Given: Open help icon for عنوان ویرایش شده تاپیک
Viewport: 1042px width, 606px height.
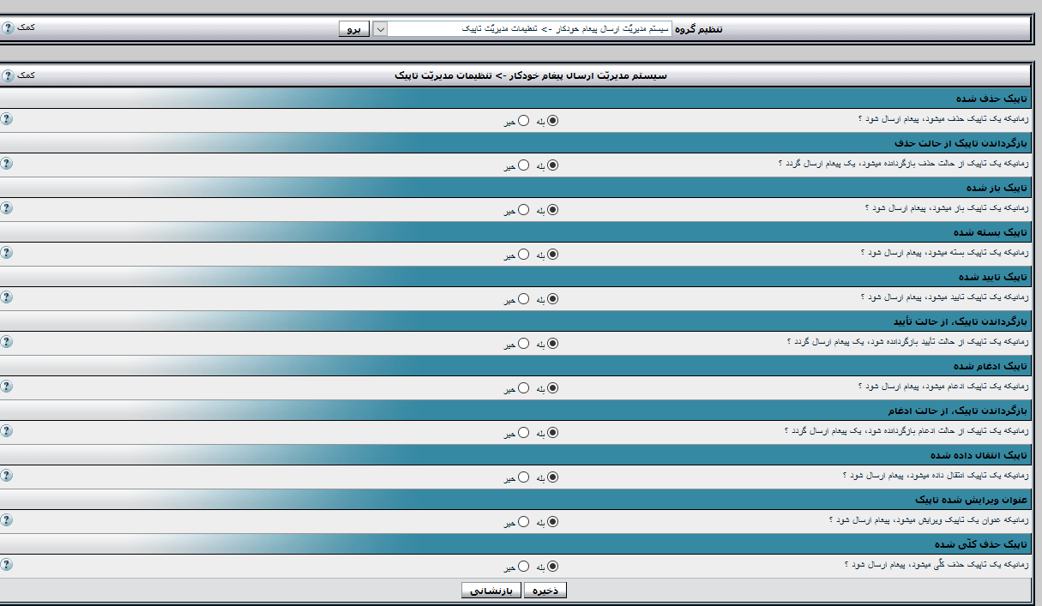Looking at the screenshot, I should [x=7, y=519].
